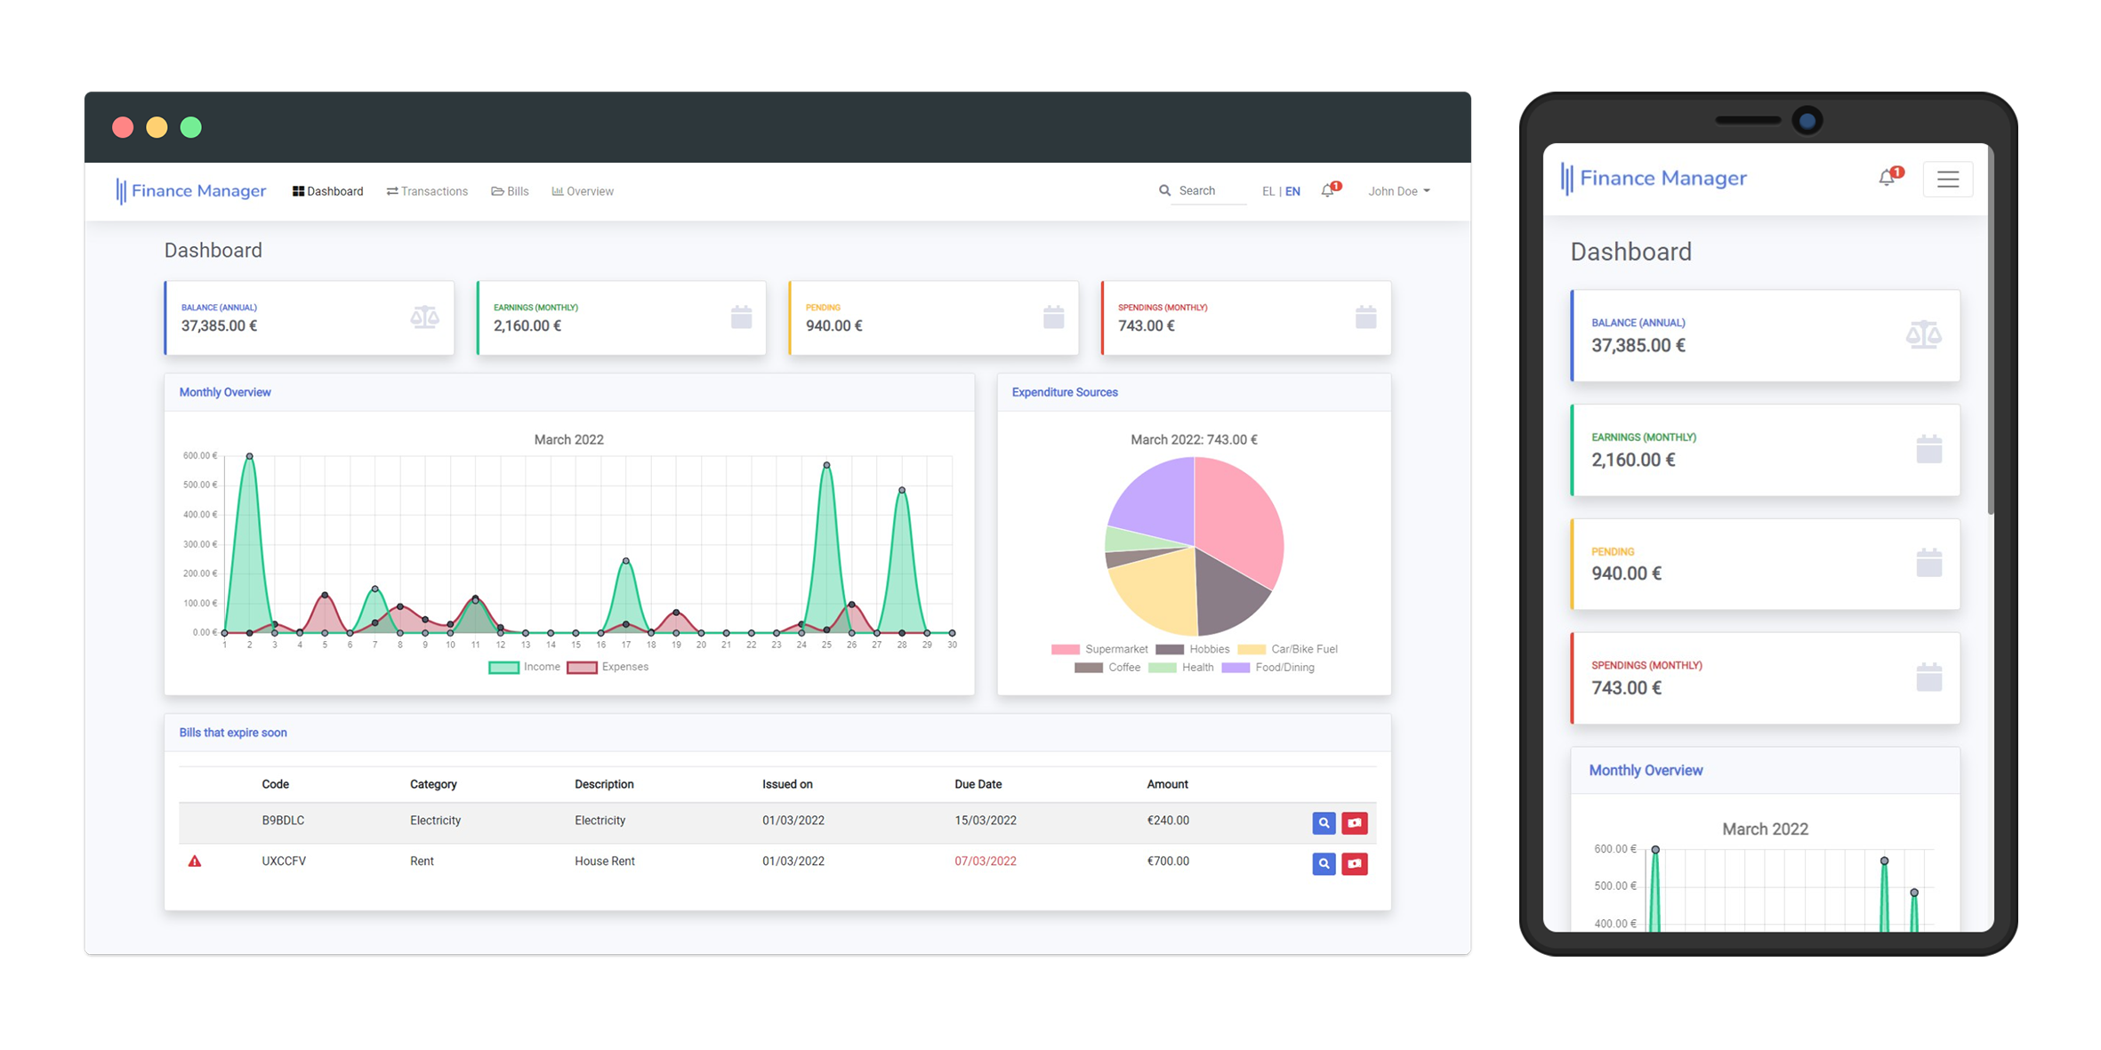Click the €240.00 amount cell
Screen dimensions: 2101x1050
[x=1168, y=820]
